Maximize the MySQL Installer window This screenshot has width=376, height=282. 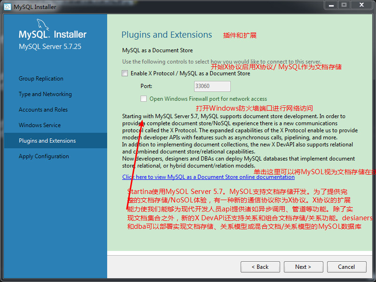tap(344, 6)
